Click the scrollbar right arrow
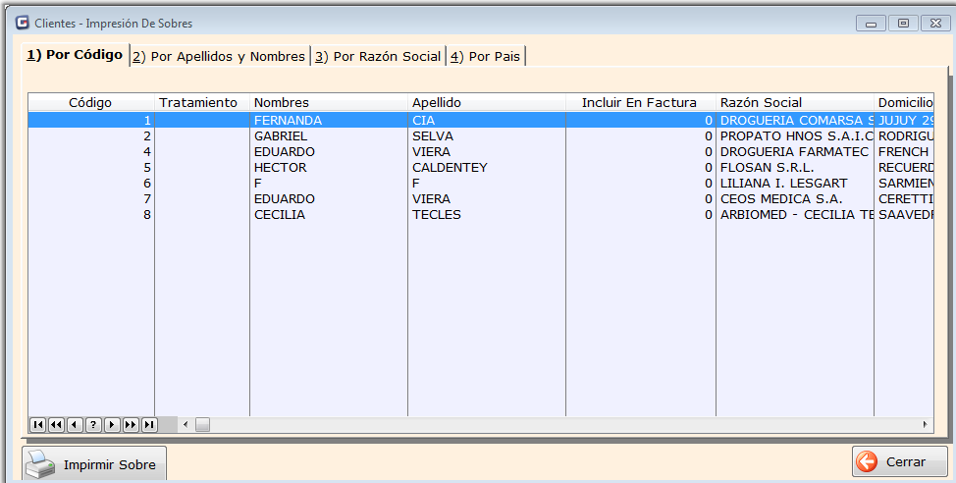The width and height of the screenshot is (956, 483). (925, 424)
